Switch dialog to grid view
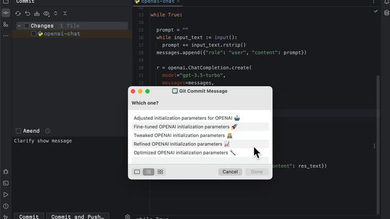 [x=160, y=172]
